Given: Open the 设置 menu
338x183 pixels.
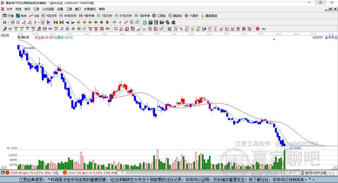Looking at the screenshot, I should pyautogui.click(x=60, y=9).
